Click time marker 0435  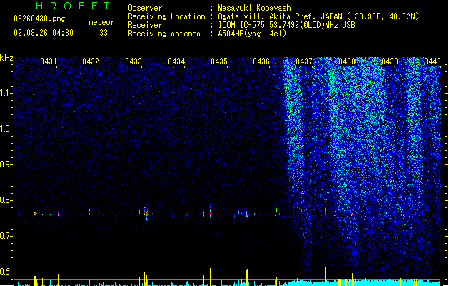click(x=219, y=61)
